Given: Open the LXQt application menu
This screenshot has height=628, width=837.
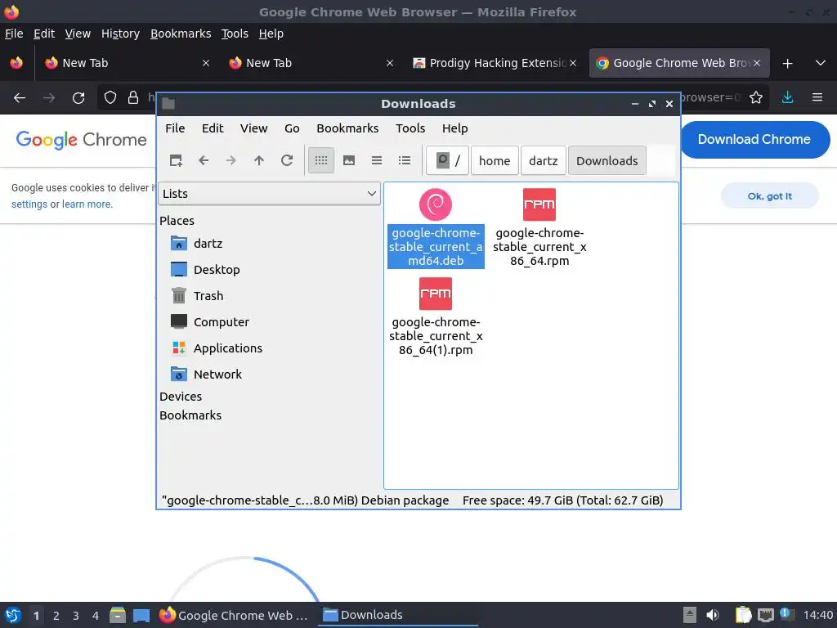Looking at the screenshot, I should coord(13,615).
